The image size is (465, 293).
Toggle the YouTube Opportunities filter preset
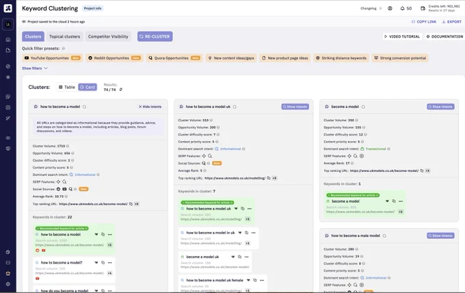(x=53, y=58)
